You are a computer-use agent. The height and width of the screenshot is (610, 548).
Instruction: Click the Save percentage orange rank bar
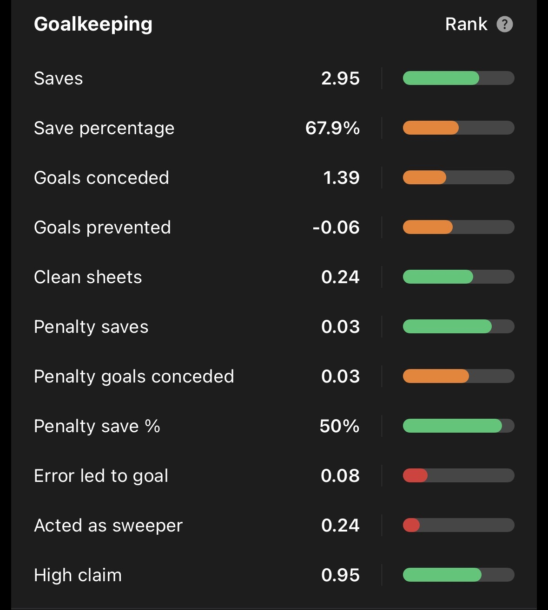tap(458, 128)
